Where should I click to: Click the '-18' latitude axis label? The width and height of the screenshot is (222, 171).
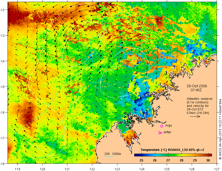[3, 164]
